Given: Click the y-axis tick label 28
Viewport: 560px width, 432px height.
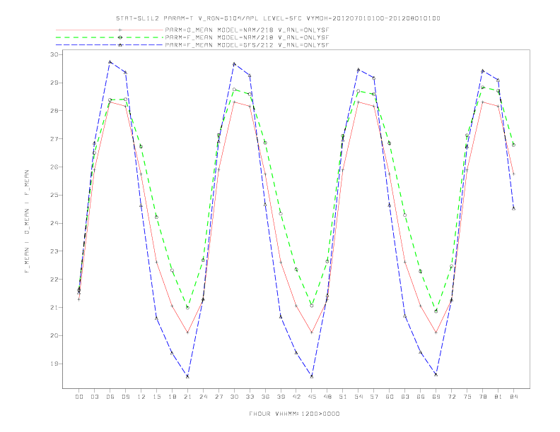Looking at the screenshot, I should (x=54, y=111).
